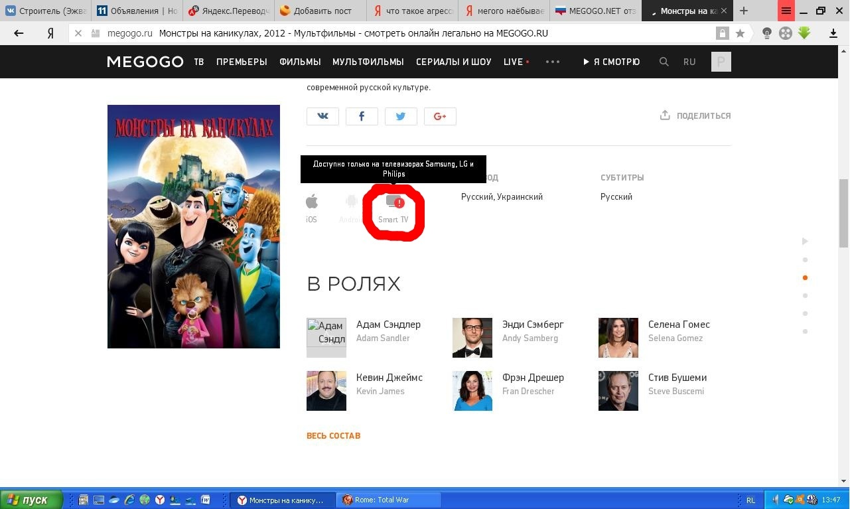Click the Android platform icon
This screenshot has height=509, width=850.
tap(351, 201)
